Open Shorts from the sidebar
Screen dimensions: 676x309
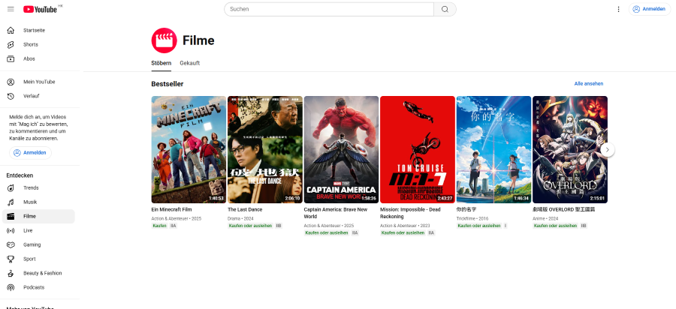click(38, 45)
